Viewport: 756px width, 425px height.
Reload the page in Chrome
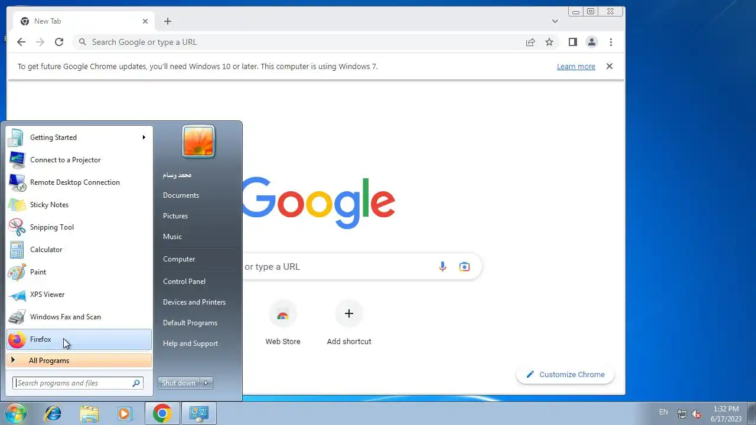59,42
